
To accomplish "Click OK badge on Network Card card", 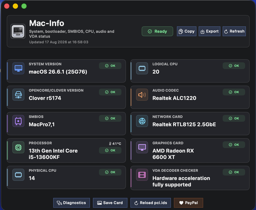I will (x=234, y=118).
